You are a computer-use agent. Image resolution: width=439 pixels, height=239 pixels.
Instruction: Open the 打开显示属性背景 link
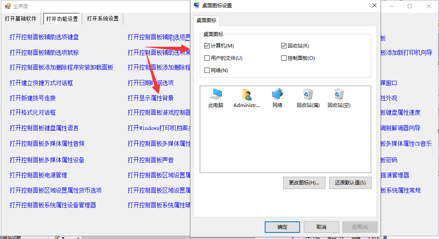click(150, 98)
